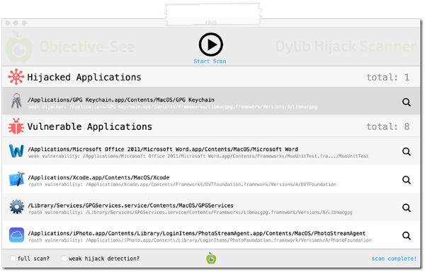The image size is (425, 272).
Task: Zoom the window using title bar button
Action: click(24, 23)
